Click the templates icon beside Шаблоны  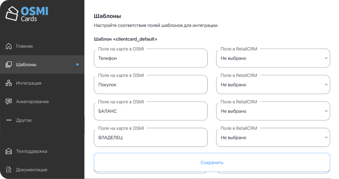point(9,65)
